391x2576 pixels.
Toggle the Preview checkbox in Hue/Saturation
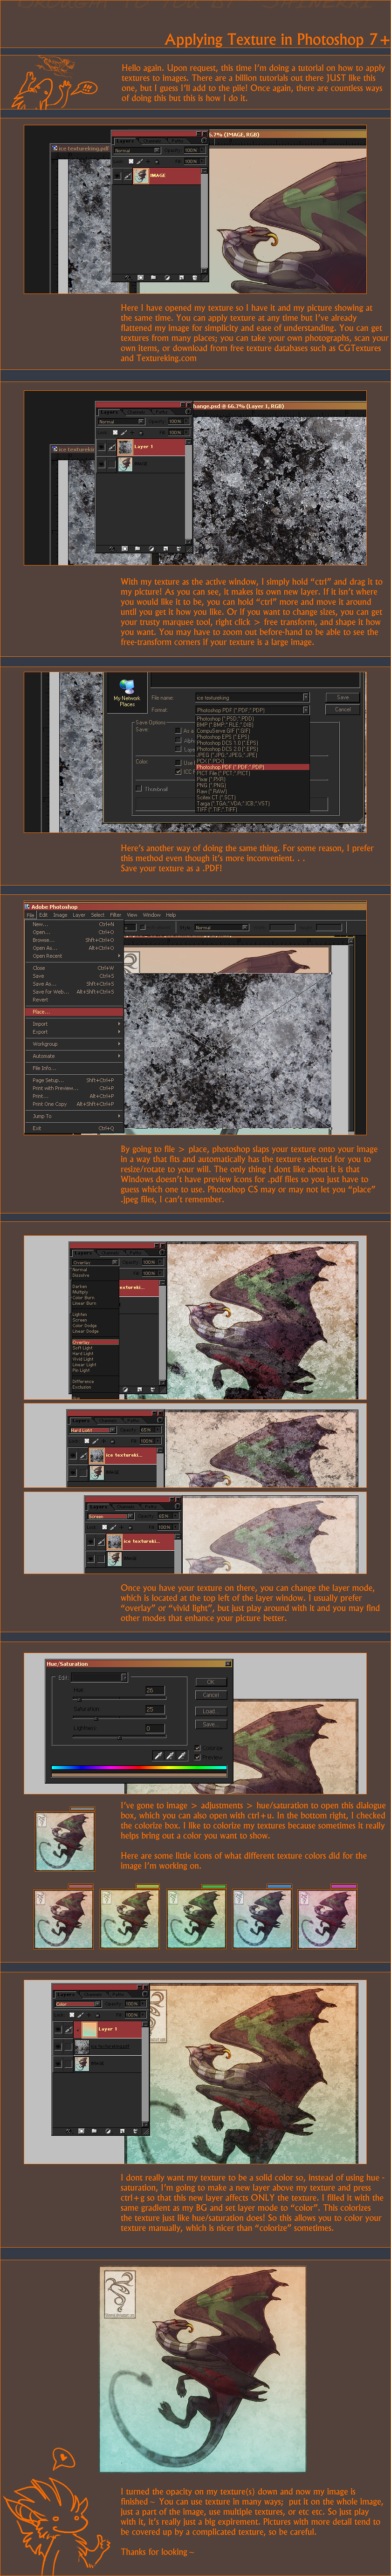tap(198, 1757)
